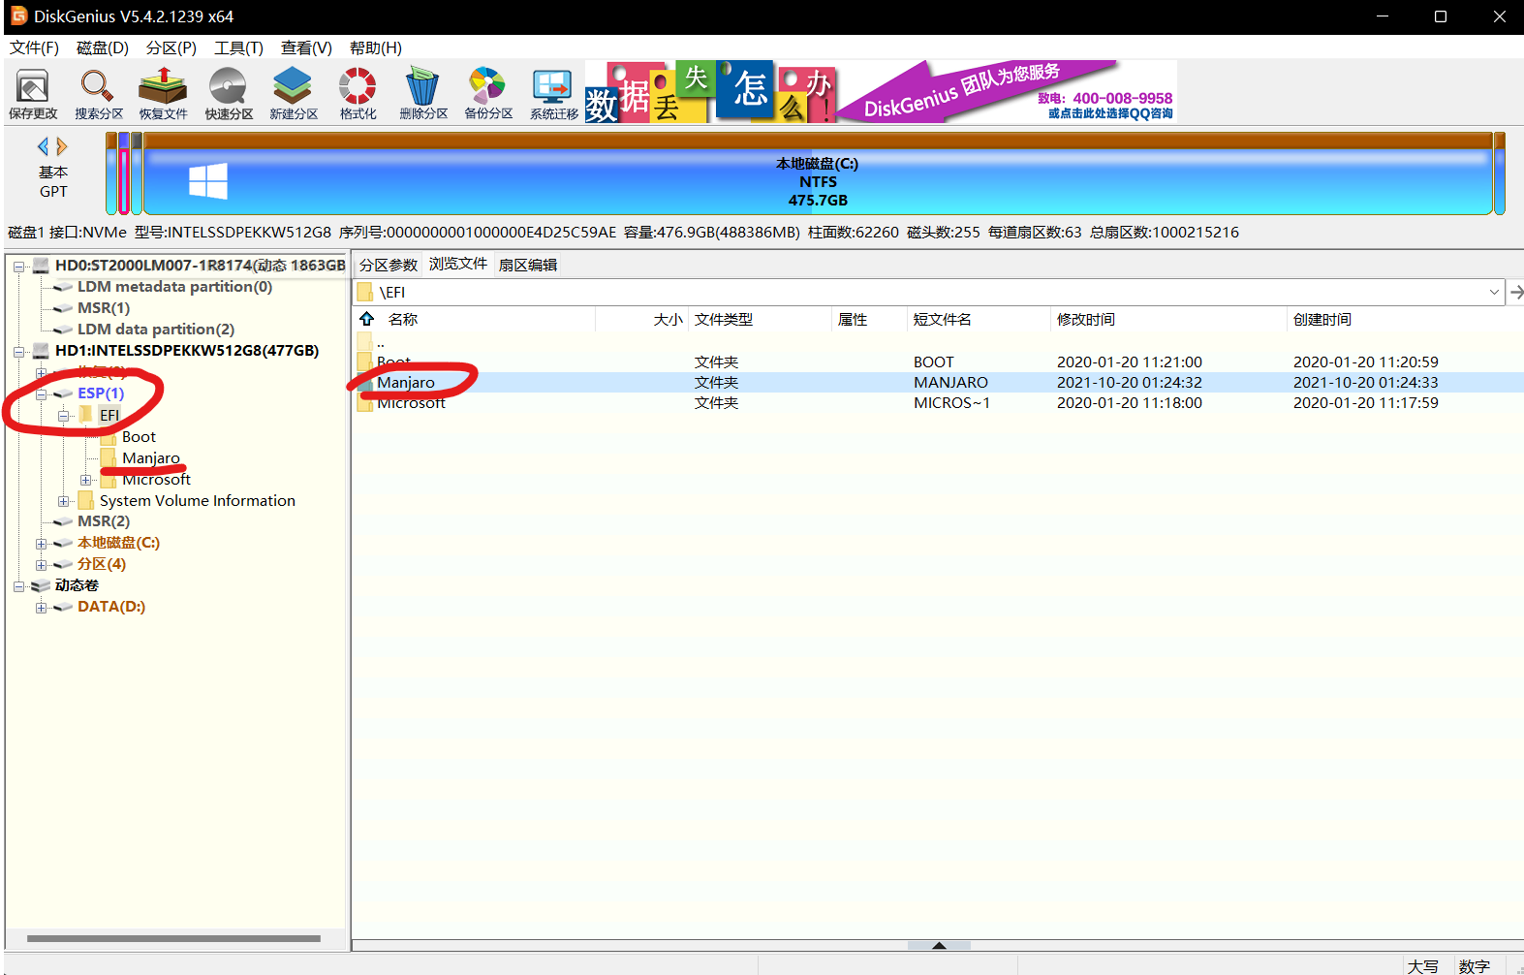Click the 恢复文件 recover files icon
This screenshot has width=1524, height=975.
coord(163,93)
